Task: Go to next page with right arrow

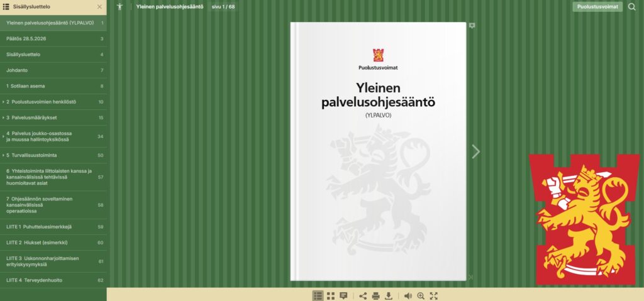Action: (475, 151)
